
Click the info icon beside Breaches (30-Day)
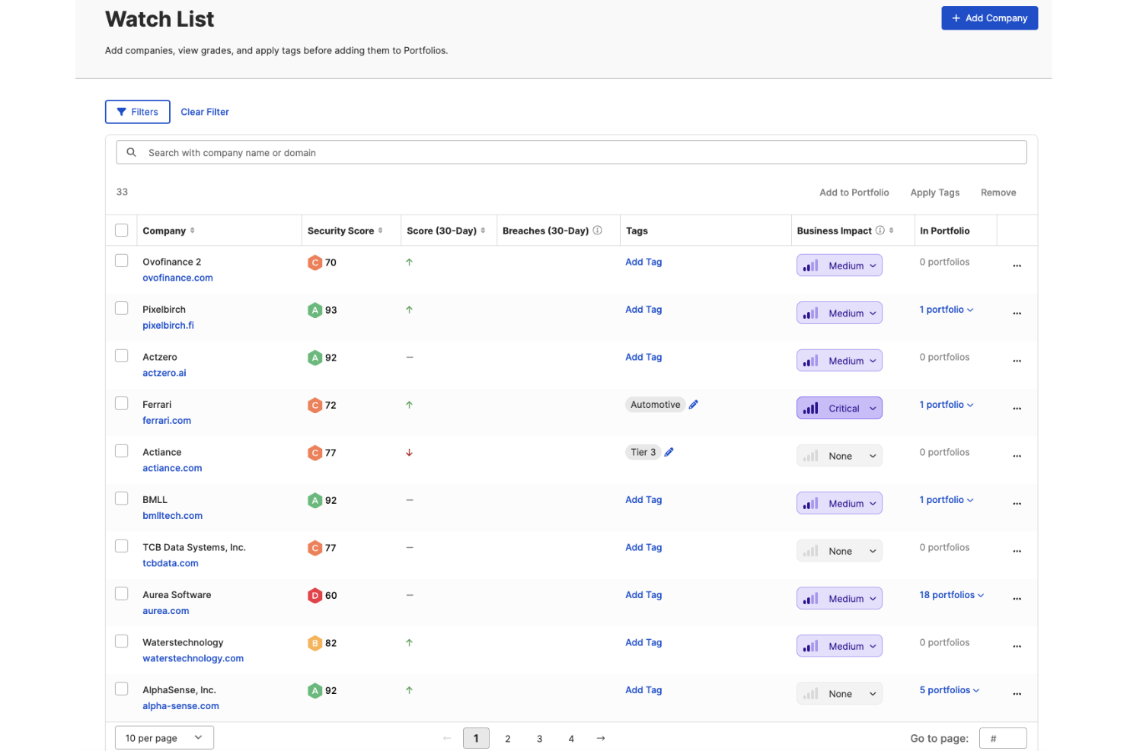[597, 230]
